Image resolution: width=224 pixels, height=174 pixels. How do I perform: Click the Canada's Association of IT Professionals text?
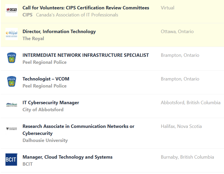(77, 15)
